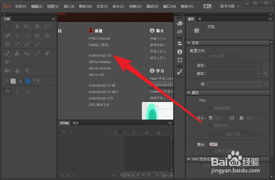Screen dimensions: 275x180
Task: Open the Color palette panel icon
Action: 180,23
